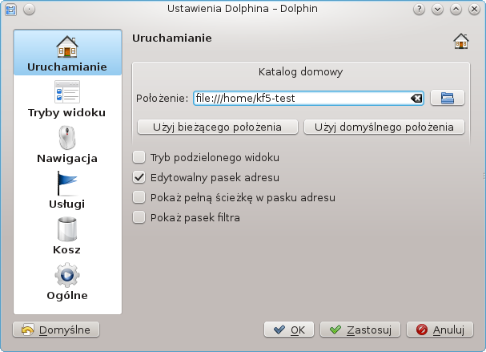Enable Tryb podzielonego widoku checkbox
This screenshot has width=486, height=352.
139,157
